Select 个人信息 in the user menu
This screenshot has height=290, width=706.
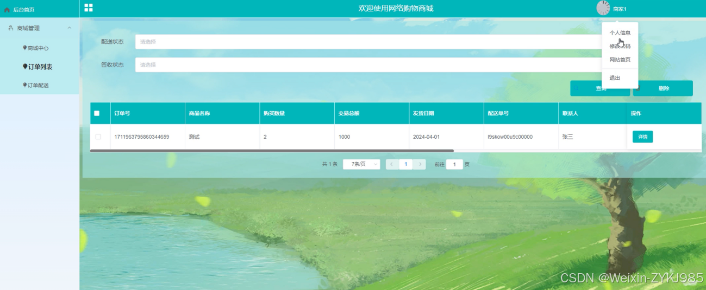620,33
